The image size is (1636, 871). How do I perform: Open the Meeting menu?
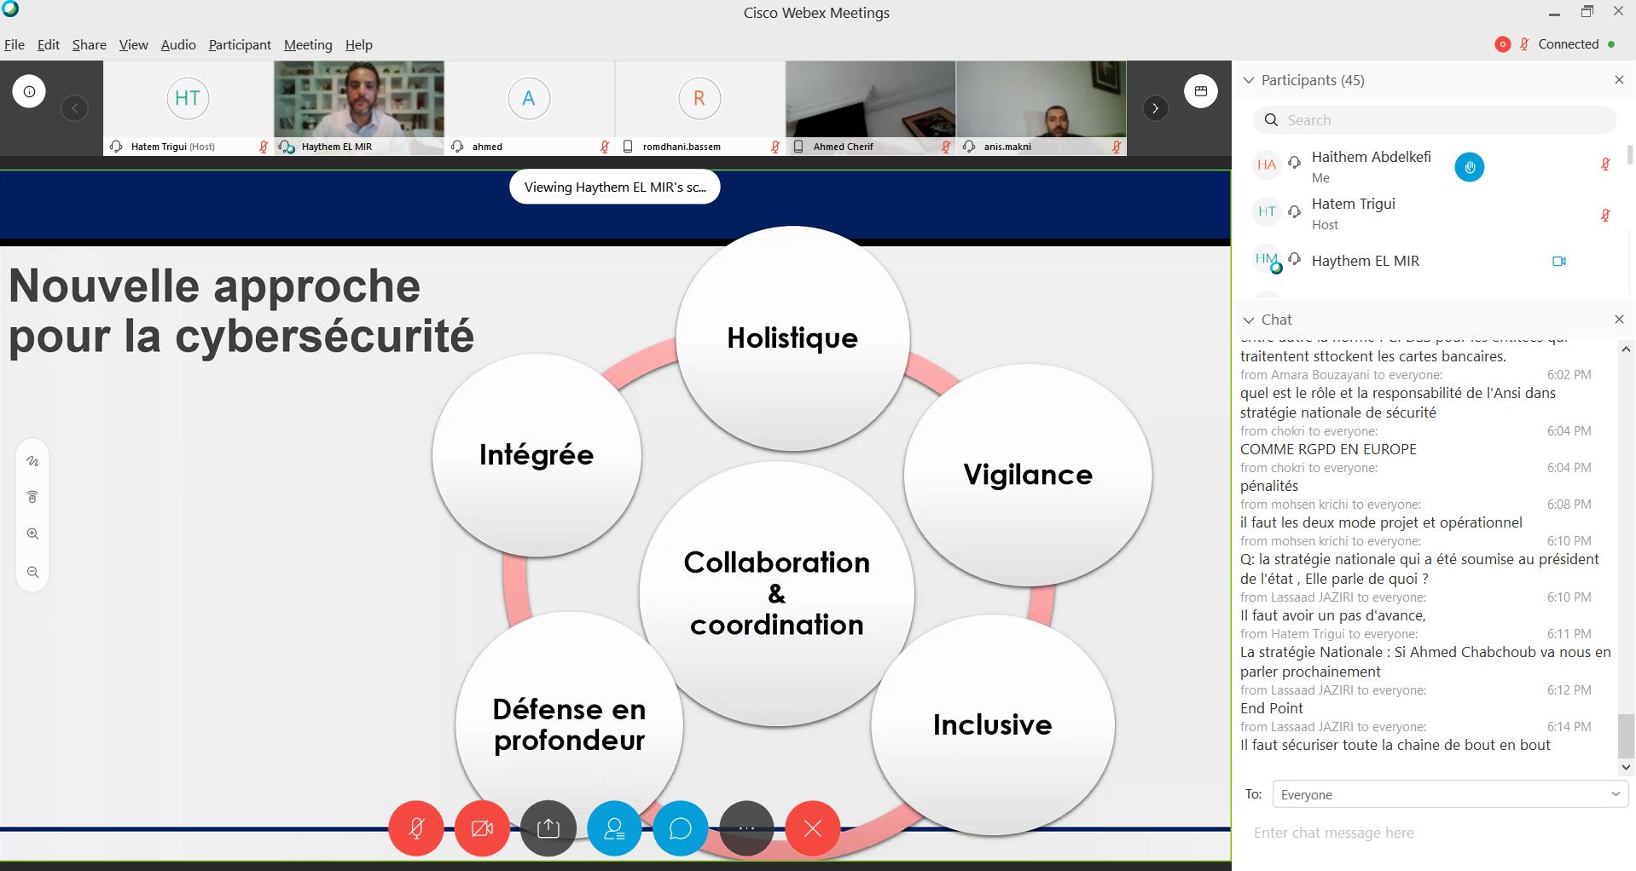pos(308,44)
